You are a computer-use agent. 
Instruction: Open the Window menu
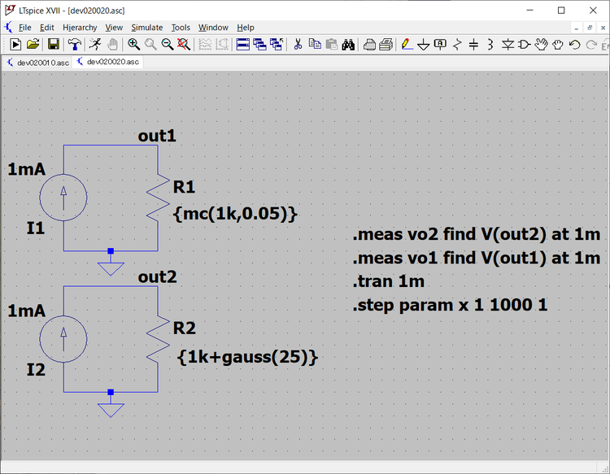(x=213, y=28)
